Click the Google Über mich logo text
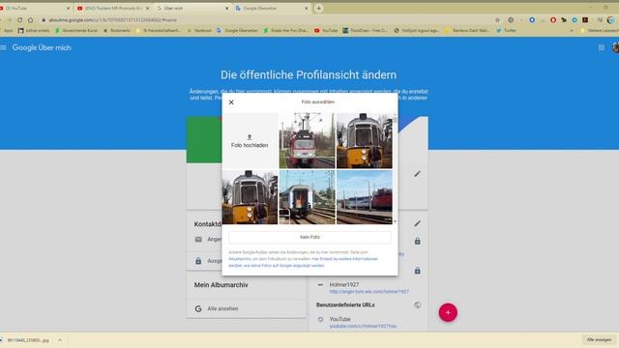619x348 pixels. [x=42, y=47]
